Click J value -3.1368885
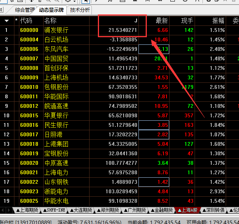 click(x=123, y=39)
